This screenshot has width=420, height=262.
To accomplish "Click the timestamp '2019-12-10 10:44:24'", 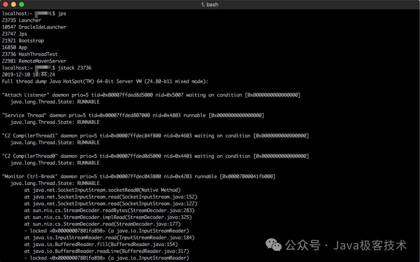I will [28, 74].
